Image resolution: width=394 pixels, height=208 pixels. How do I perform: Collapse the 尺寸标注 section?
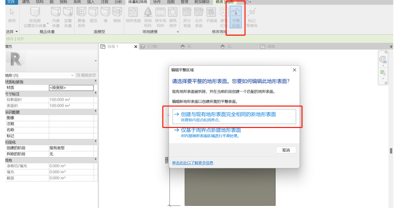tap(96, 93)
